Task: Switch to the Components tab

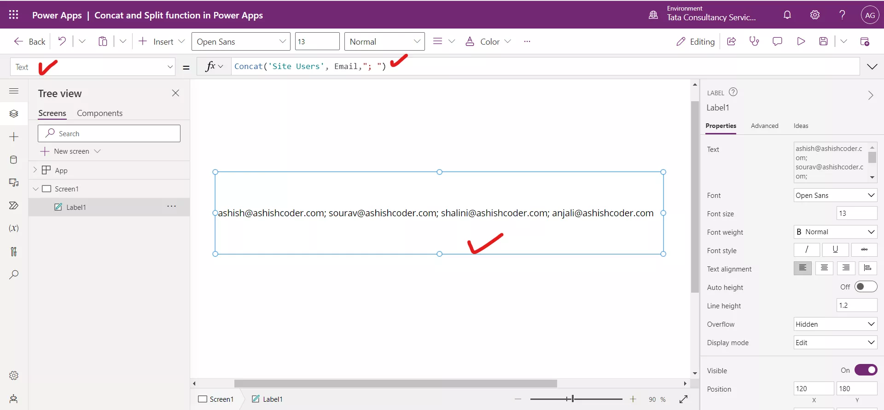Action: [x=99, y=113]
